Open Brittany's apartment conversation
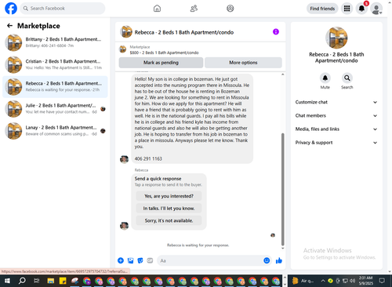The width and height of the screenshot is (392, 287). (x=55, y=42)
